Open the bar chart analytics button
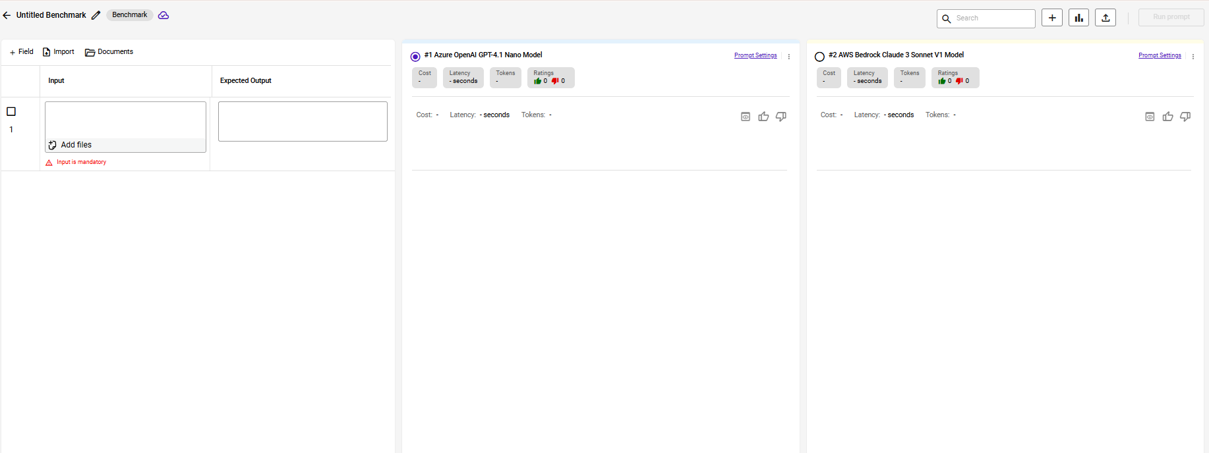The width and height of the screenshot is (1209, 453). tap(1078, 18)
